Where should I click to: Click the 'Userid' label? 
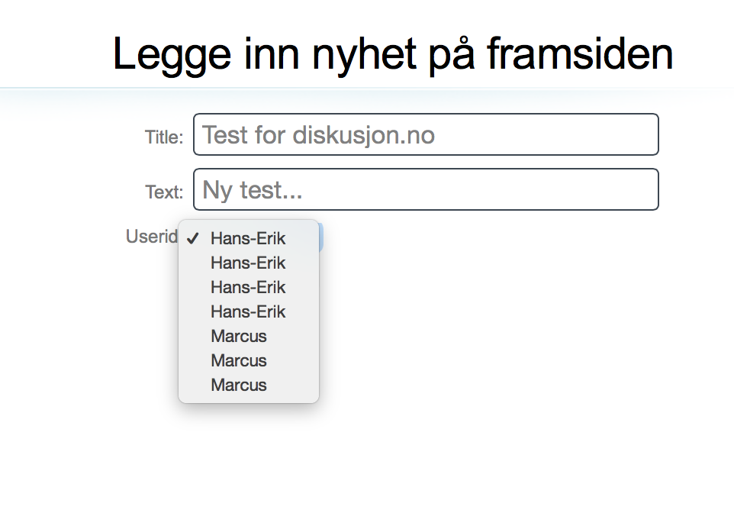[x=152, y=237]
